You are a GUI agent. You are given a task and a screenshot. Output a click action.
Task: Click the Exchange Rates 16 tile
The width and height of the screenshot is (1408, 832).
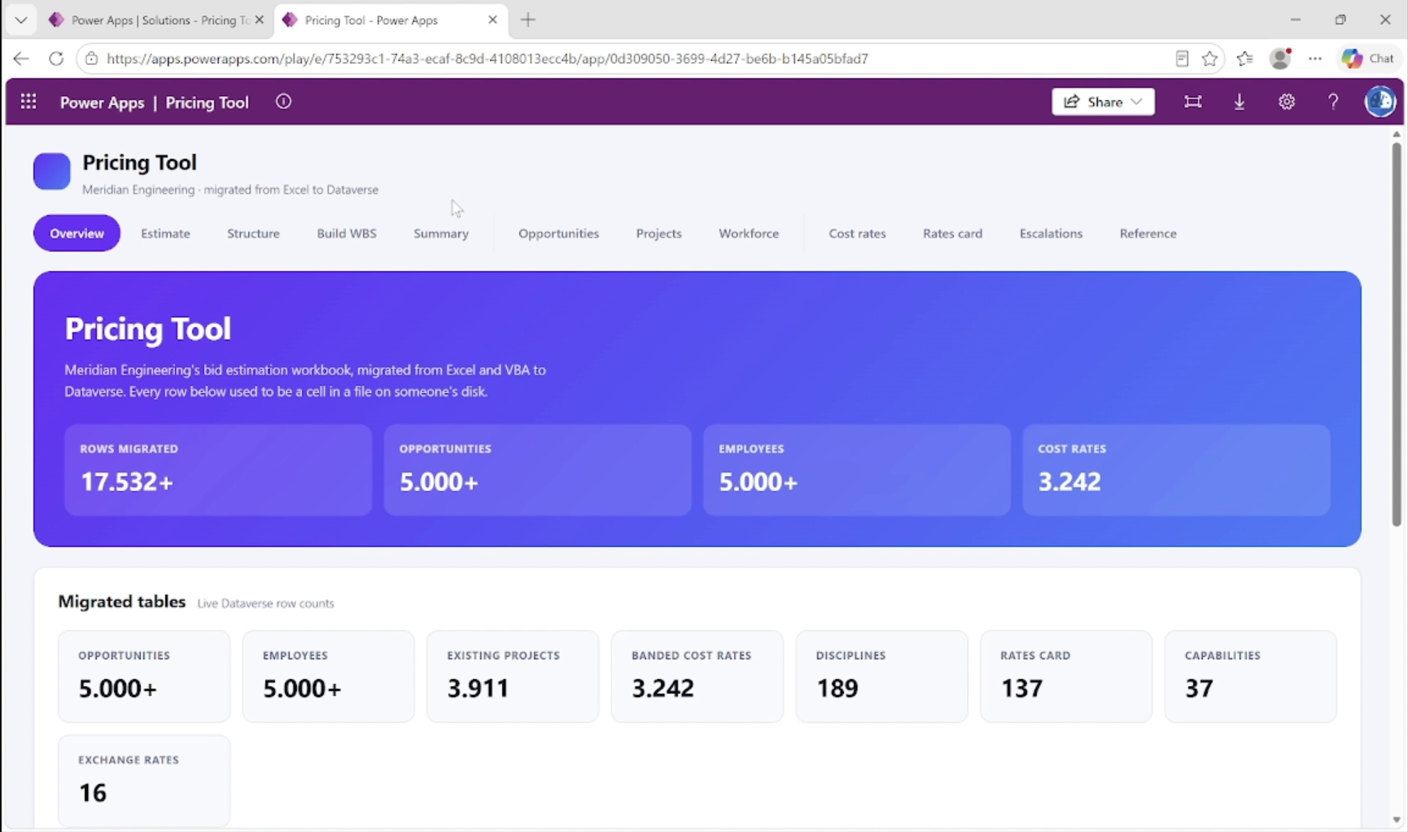pos(144,781)
